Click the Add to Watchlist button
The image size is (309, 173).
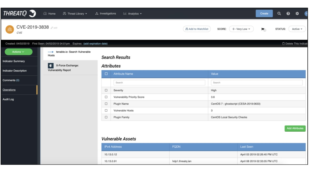click(x=197, y=29)
